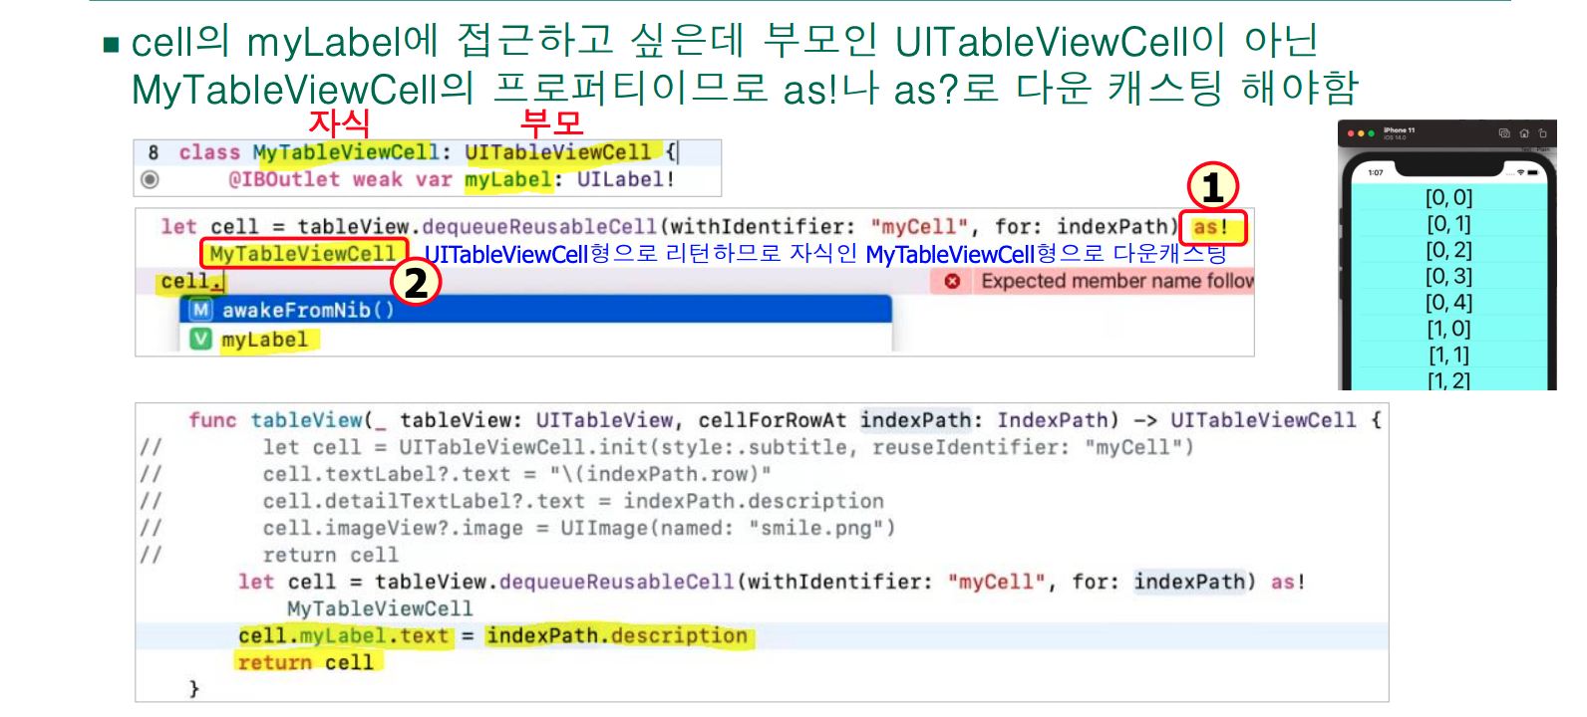Click the 1:07 clock in simulator
Image resolution: width=1587 pixels, height=717 pixels.
1376,172
